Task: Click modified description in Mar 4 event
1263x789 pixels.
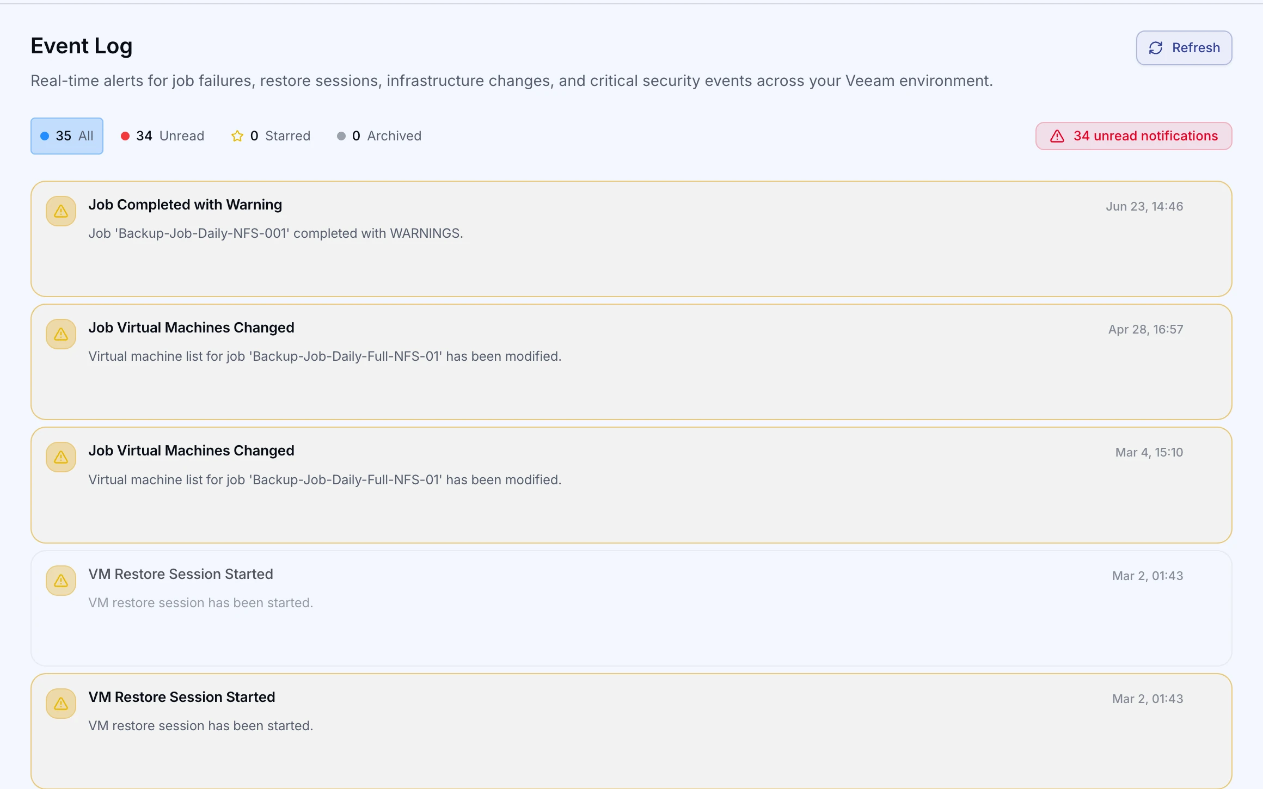Action: pos(325,480)
